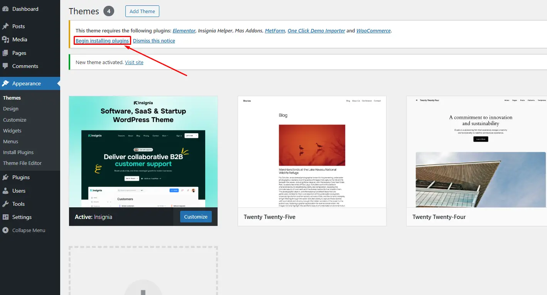Click the Users person icon
547x295 pixels.
pos(5,191)
